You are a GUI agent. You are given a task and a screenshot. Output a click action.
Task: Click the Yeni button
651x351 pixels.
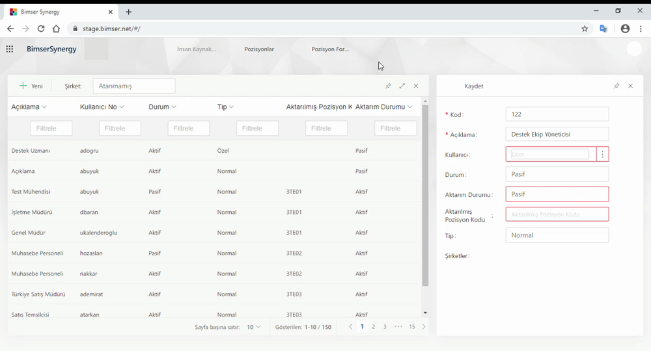[31, 86]
